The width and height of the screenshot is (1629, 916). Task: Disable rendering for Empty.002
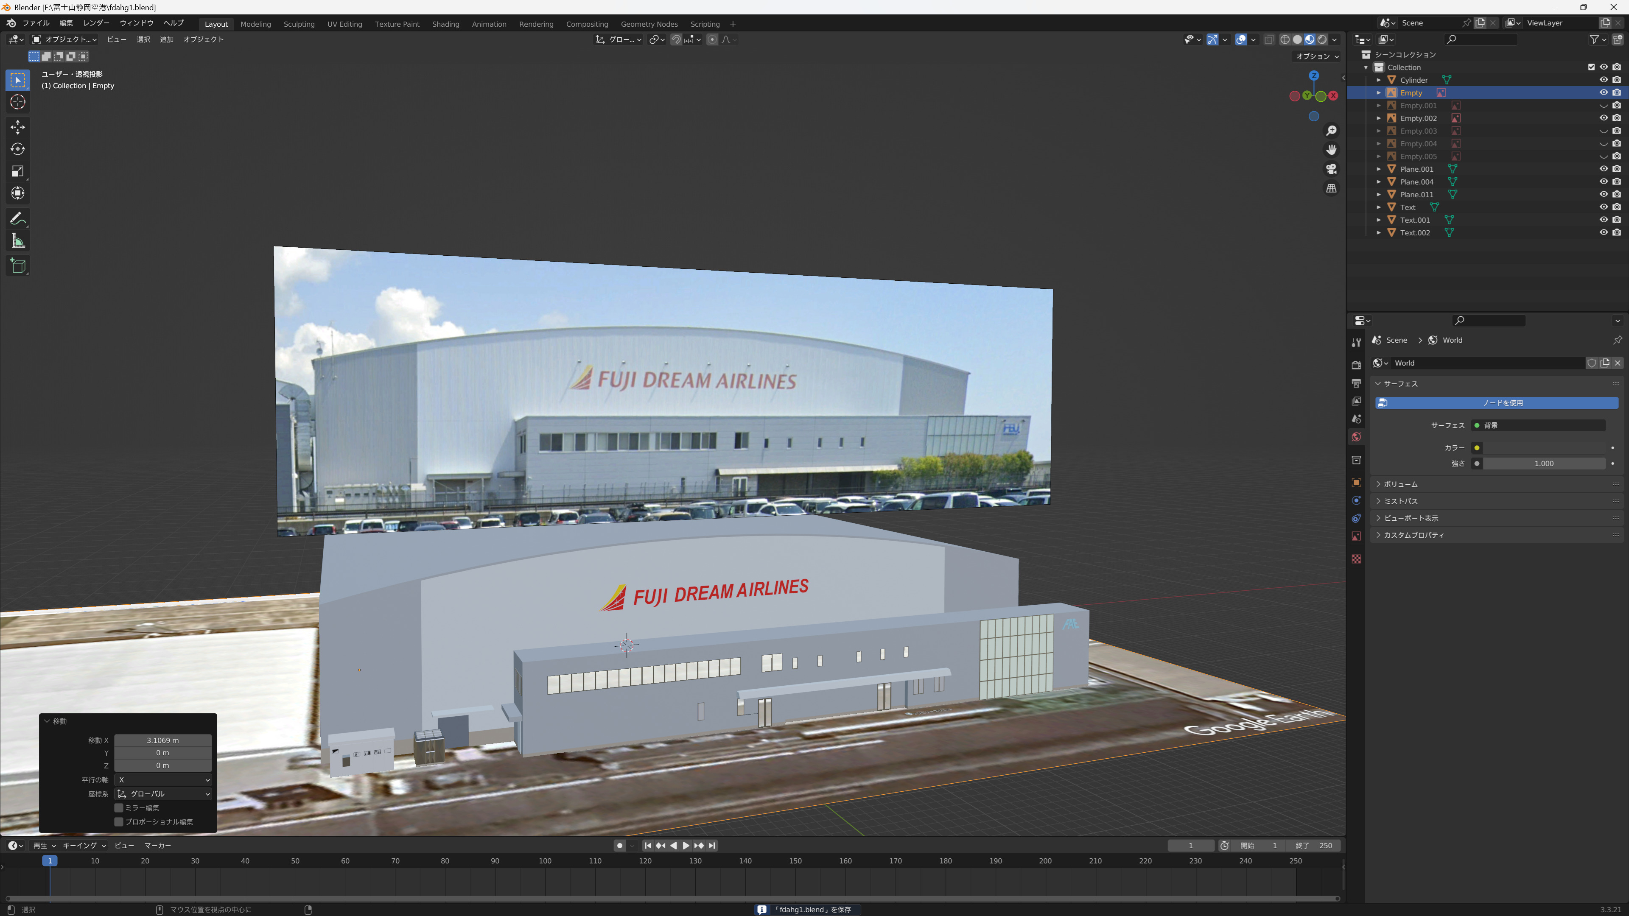(x=1616, y=118)
